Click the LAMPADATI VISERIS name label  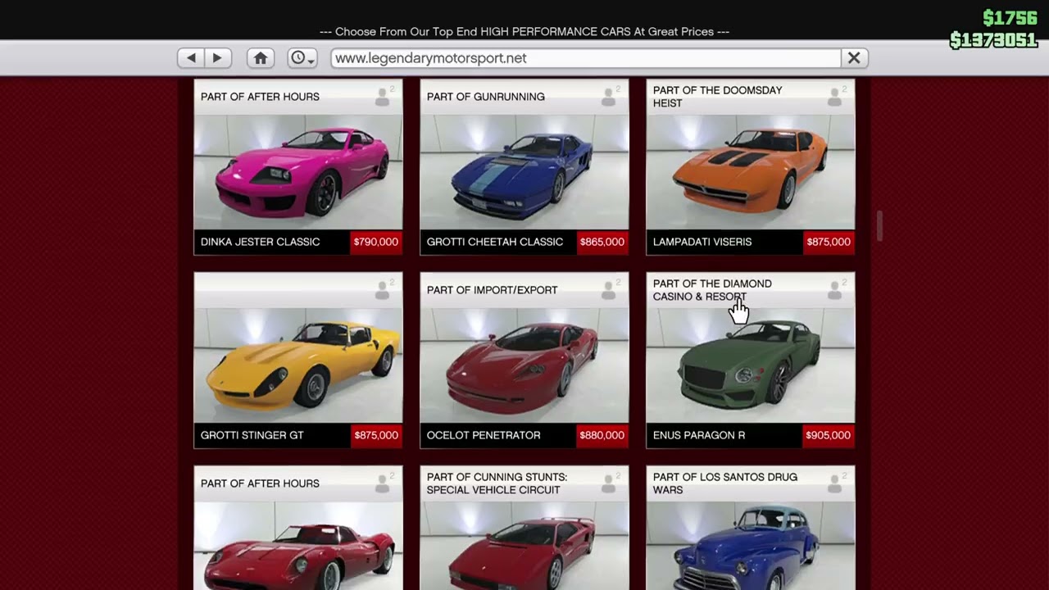pyautogui.click(x=702, y=242)
